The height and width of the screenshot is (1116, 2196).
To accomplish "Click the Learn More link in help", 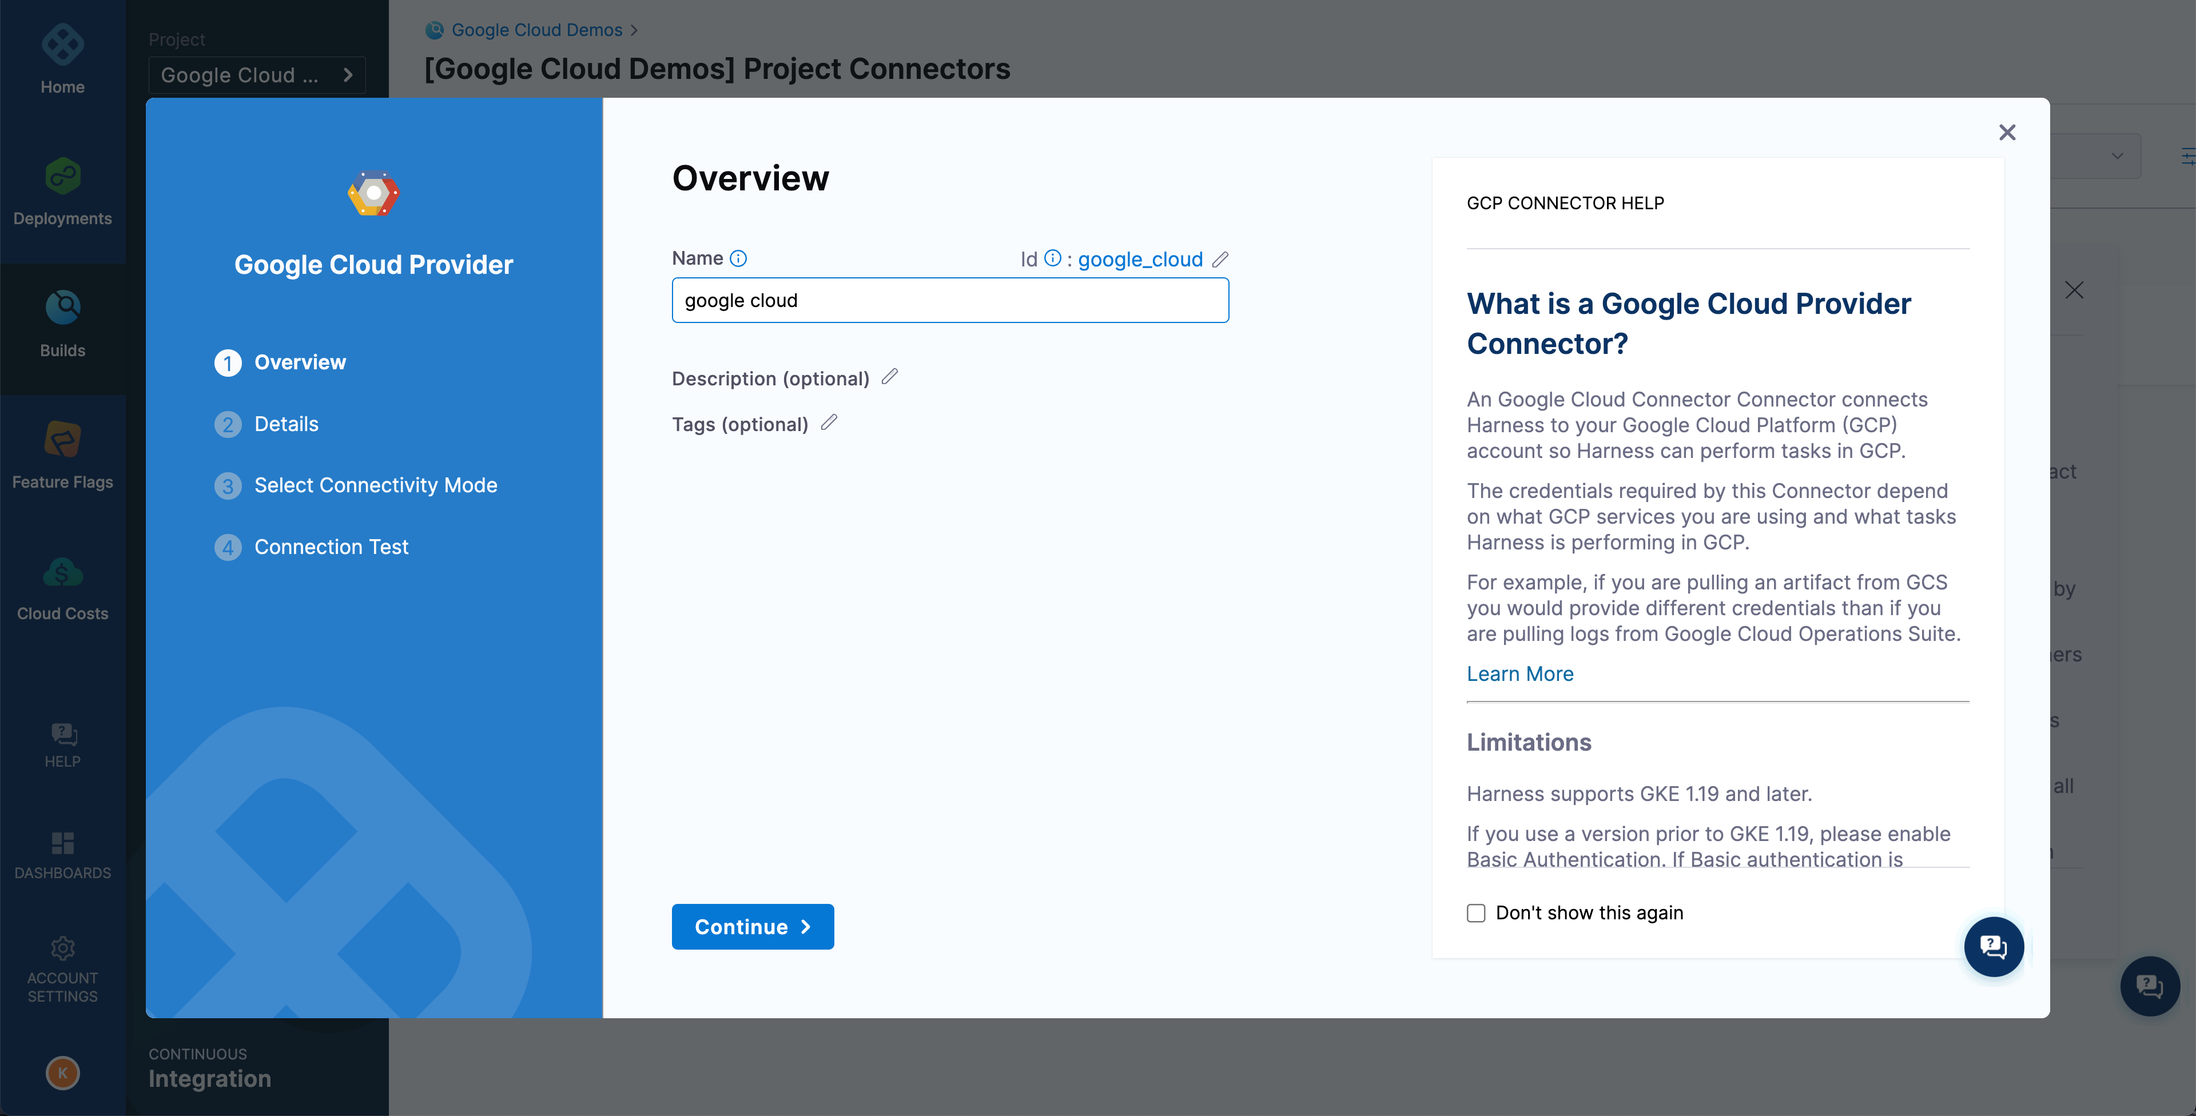I will pos(1521,672).
